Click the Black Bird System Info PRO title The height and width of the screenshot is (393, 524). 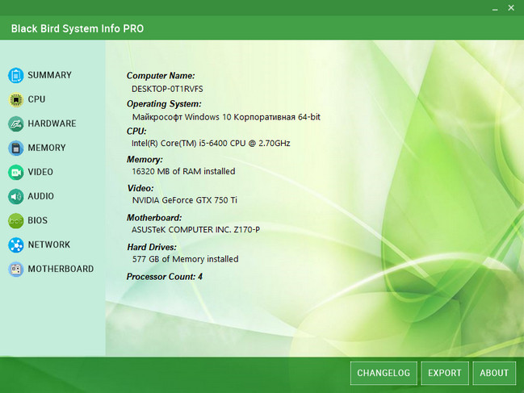(x=78, y=29)
